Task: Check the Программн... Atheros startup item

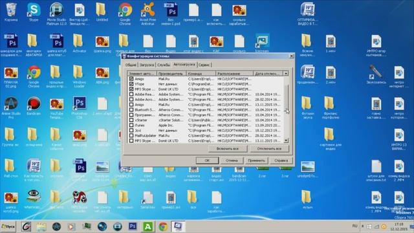Action: [131, 115]
